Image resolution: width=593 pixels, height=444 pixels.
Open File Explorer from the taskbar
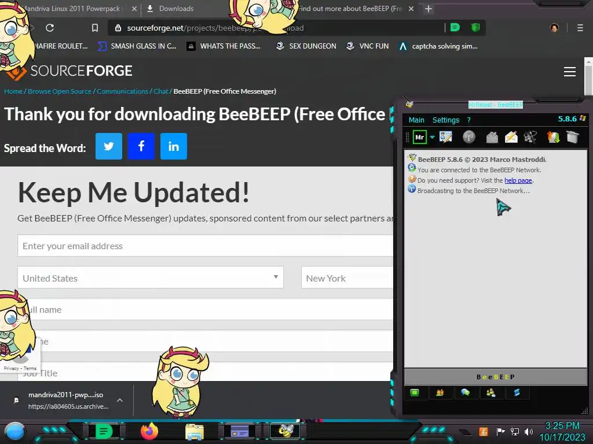click(195, 431)
